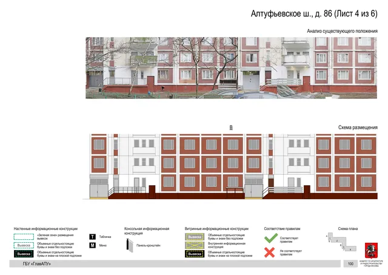The height and width of the screenshot is (275, 388).
Task: Click the «Соответствует правилам» label
Action: tap(289, 240)
